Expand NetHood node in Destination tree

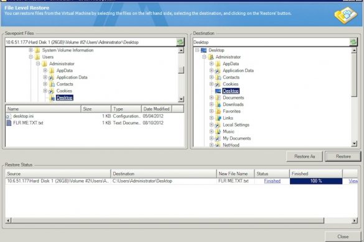coord(212,145)
